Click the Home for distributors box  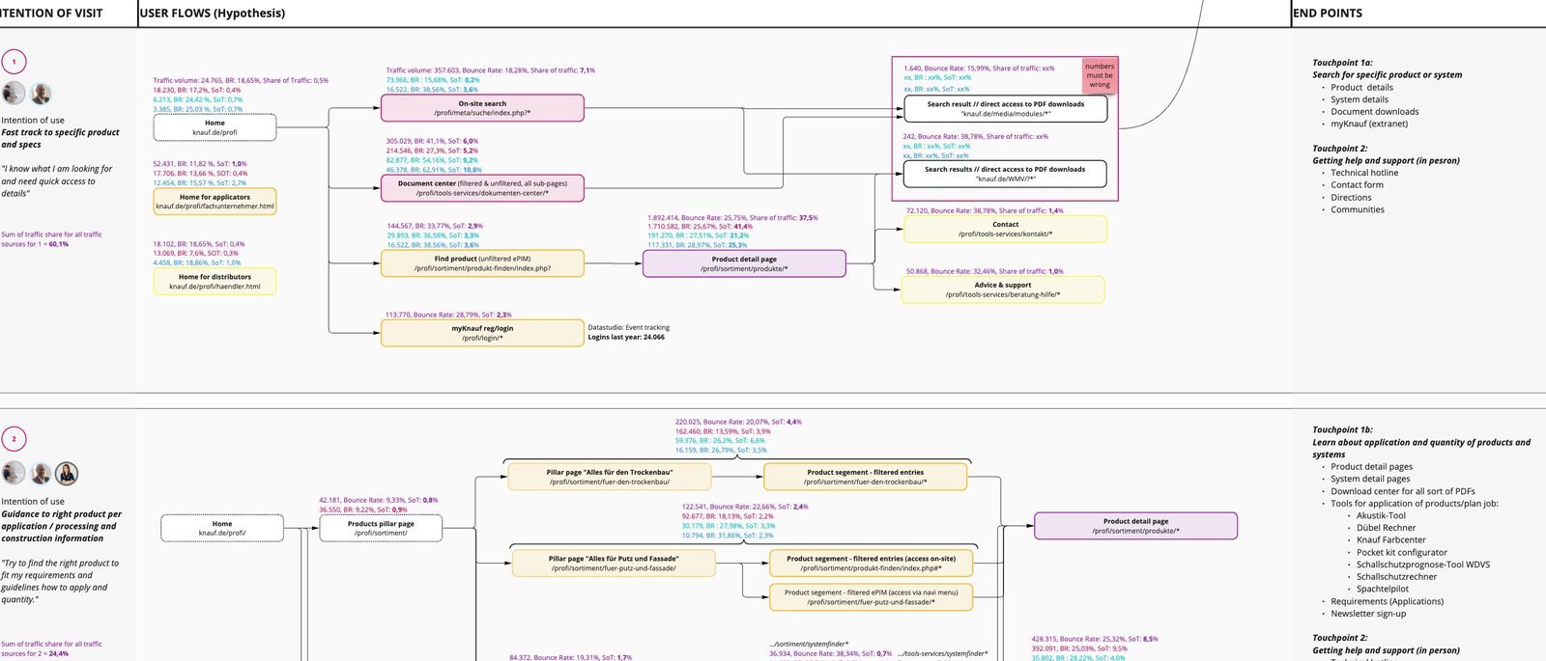click(215, 281)
